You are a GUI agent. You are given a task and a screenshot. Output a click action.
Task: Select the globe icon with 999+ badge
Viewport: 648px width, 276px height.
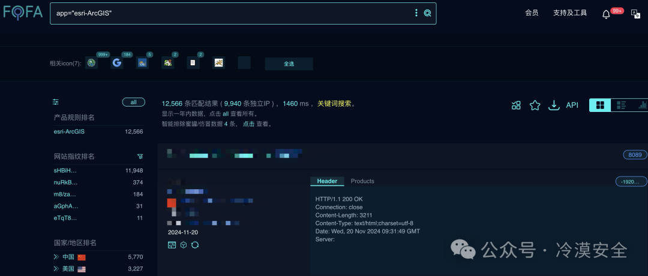(91, 63)
